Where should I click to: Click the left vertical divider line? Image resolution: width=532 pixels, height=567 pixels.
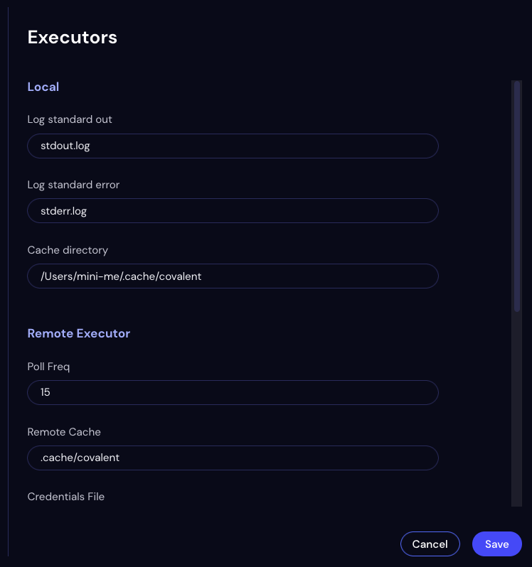pos(8,282)
